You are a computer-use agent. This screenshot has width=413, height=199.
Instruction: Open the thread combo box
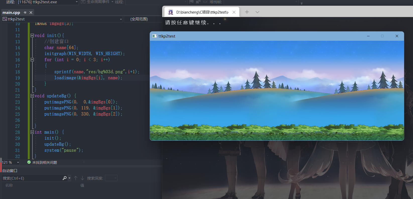click(156, 2)
